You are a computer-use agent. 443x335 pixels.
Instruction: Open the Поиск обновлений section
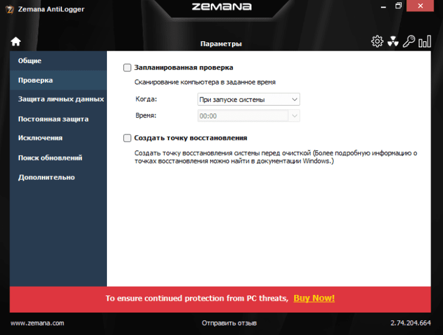[58, 157]
